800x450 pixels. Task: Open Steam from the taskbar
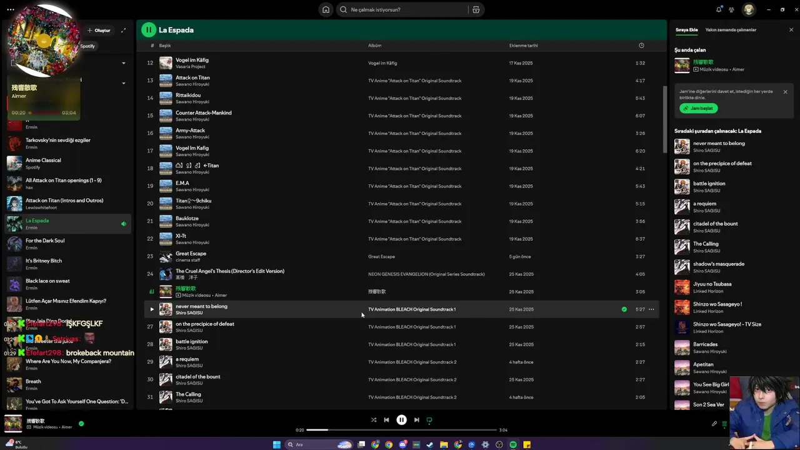(x=430, y=444)
